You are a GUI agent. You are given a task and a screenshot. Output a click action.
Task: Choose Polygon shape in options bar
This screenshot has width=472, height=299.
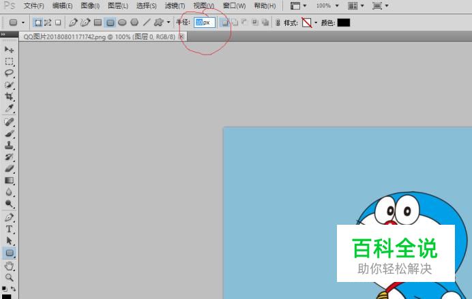pos(134,22)
